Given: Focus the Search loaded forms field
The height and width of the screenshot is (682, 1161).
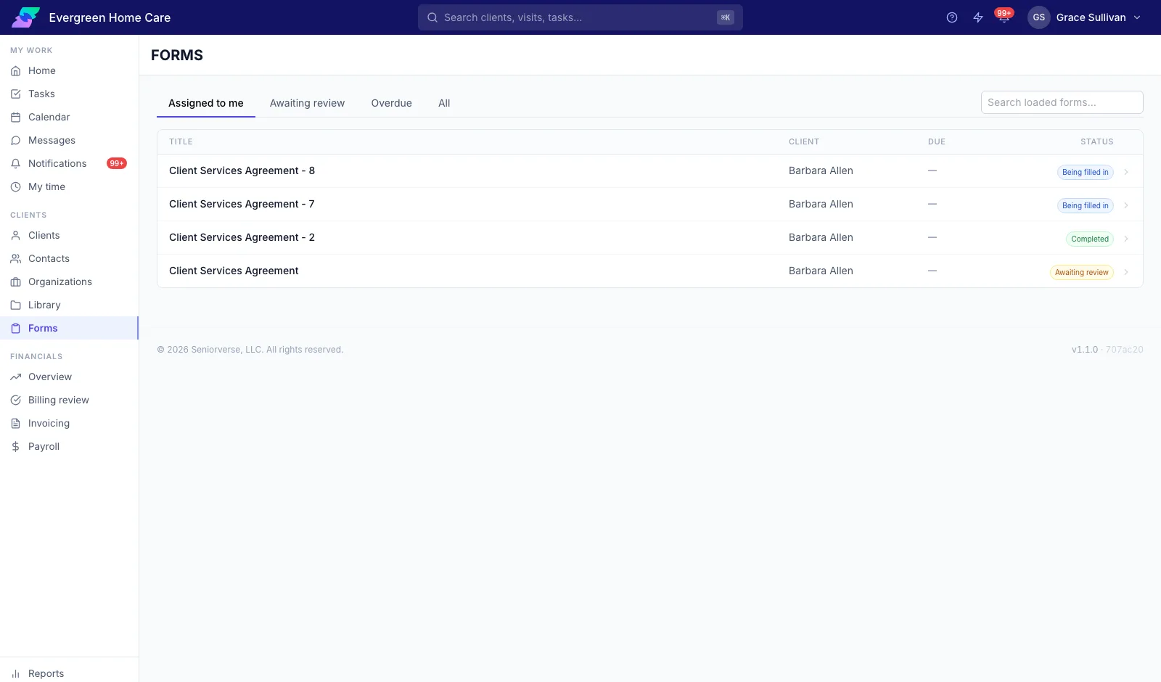Looking at the screenshot, I should (1062, 102).
